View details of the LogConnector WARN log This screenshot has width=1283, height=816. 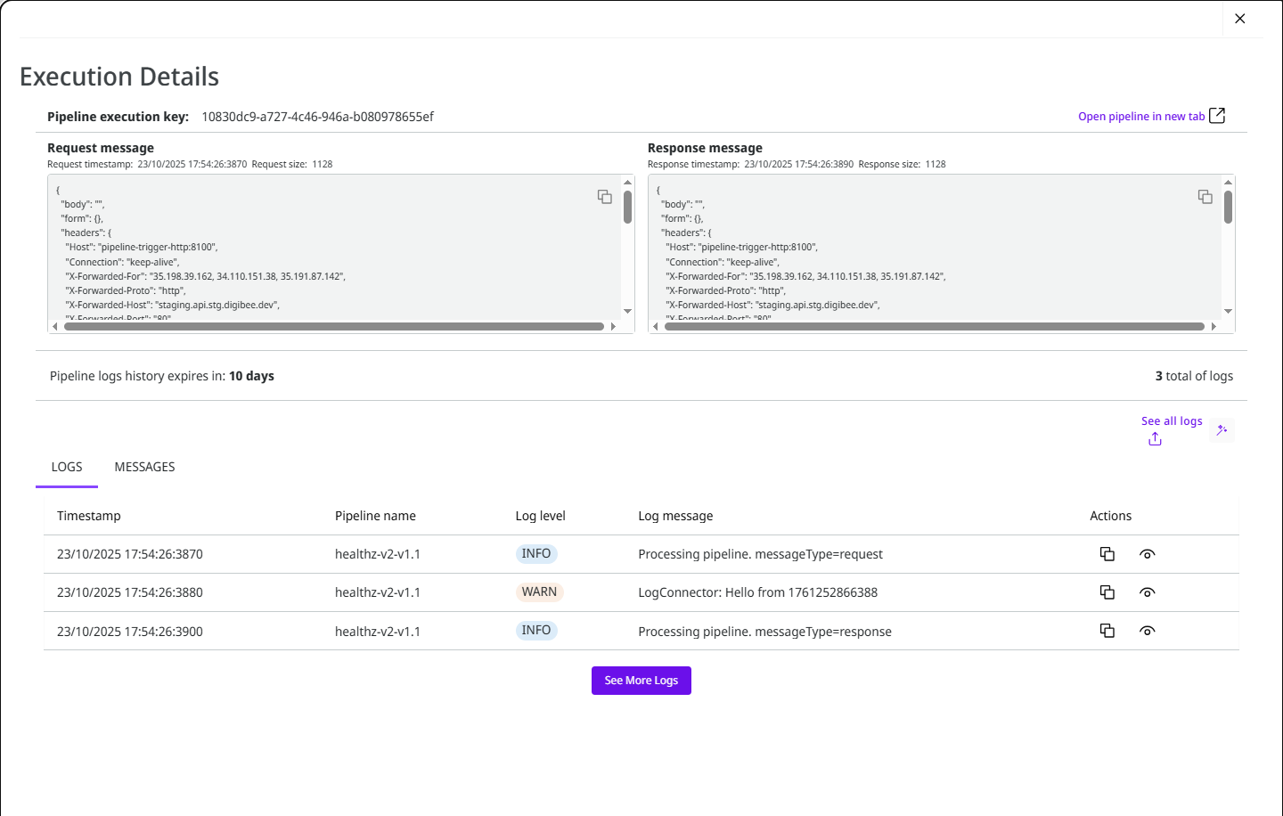coord(1147,592)
